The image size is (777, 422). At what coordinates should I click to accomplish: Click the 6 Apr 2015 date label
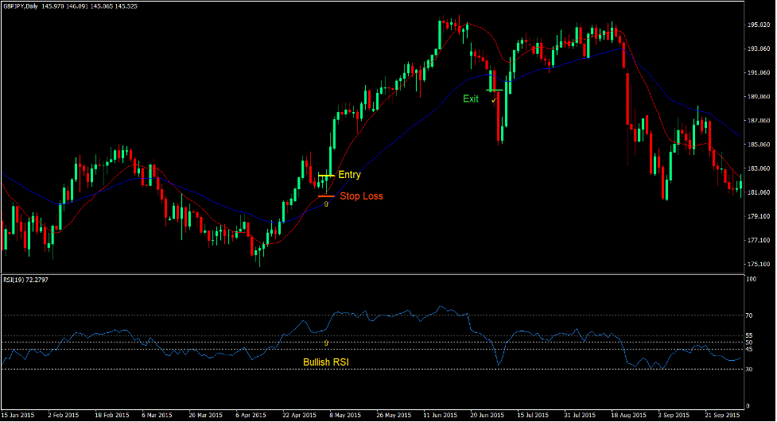251,415
